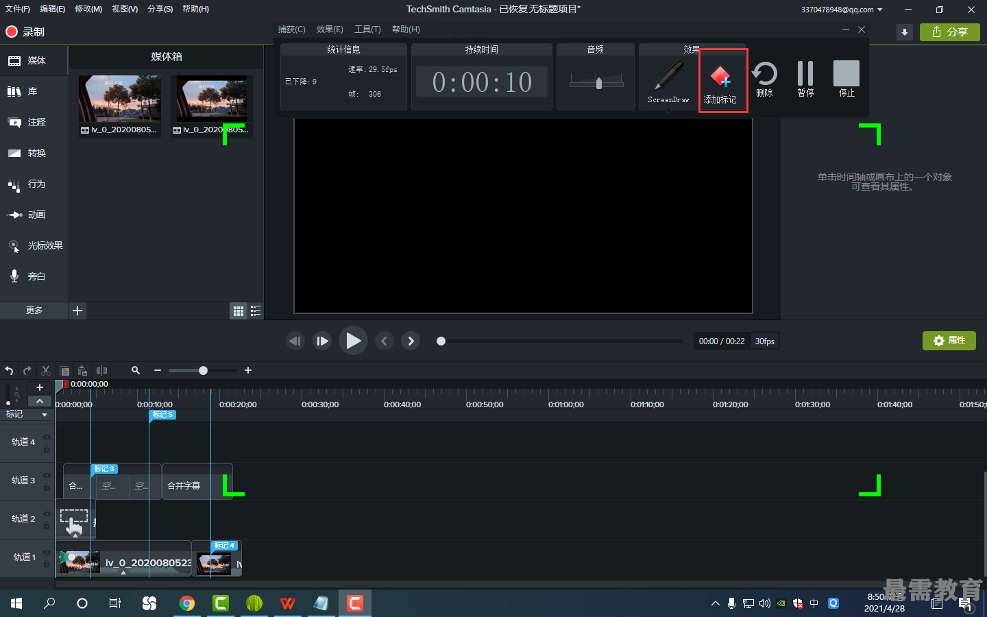Open the 转换 transitions panel
987x617 pixels.
34,153
